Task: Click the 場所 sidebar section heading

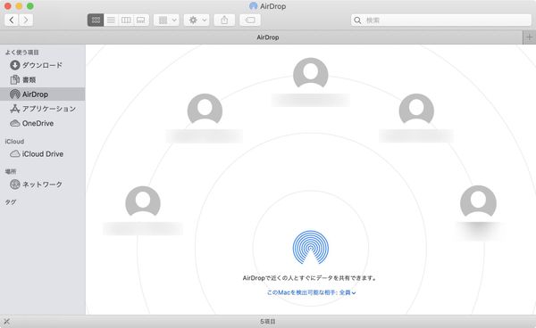Action: click(11, 171)
